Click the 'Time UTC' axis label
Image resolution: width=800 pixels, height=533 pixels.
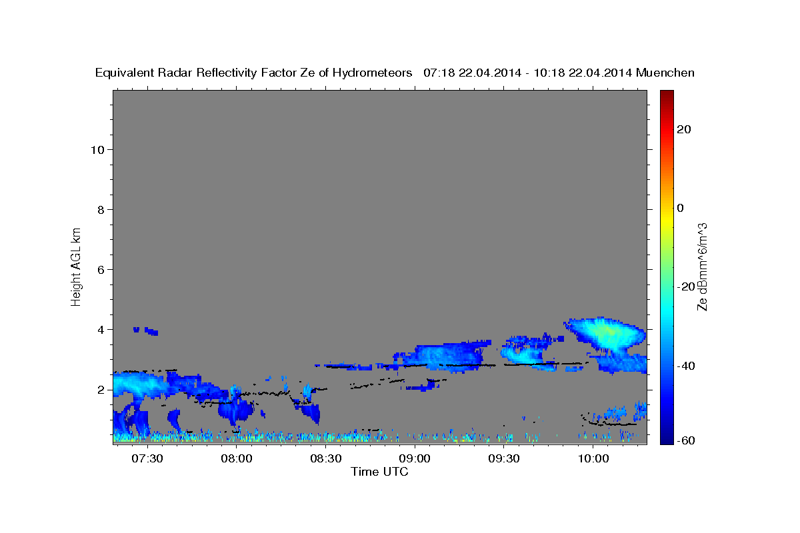click(379, 472)
